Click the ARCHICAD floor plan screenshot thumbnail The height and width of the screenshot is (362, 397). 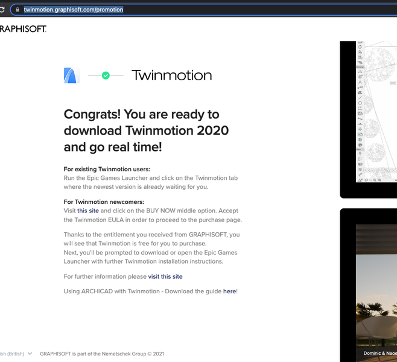coord(369,119)
